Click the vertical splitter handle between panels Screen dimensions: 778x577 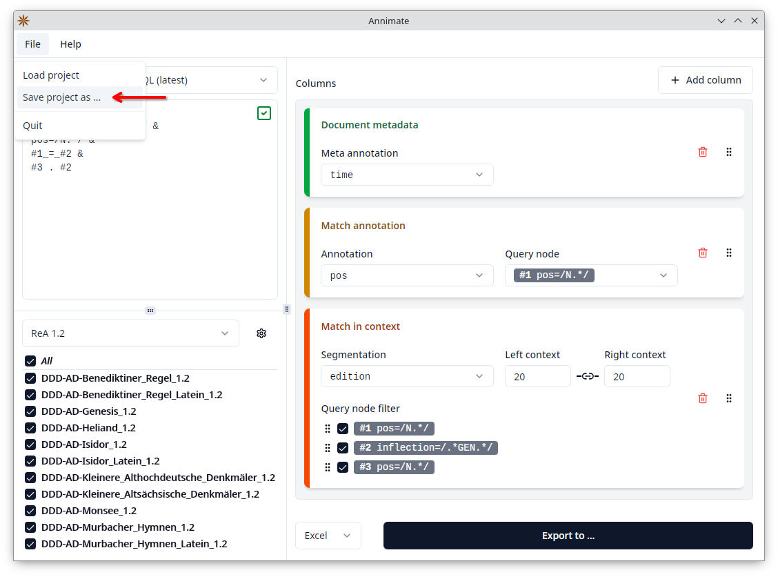(x=287, y=309)
